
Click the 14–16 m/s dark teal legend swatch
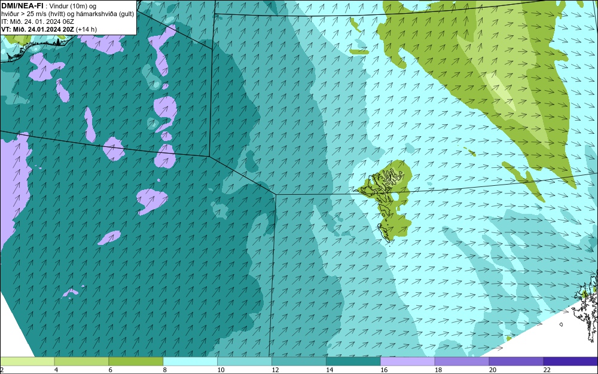pyautogui.click(x=353, y=361)
